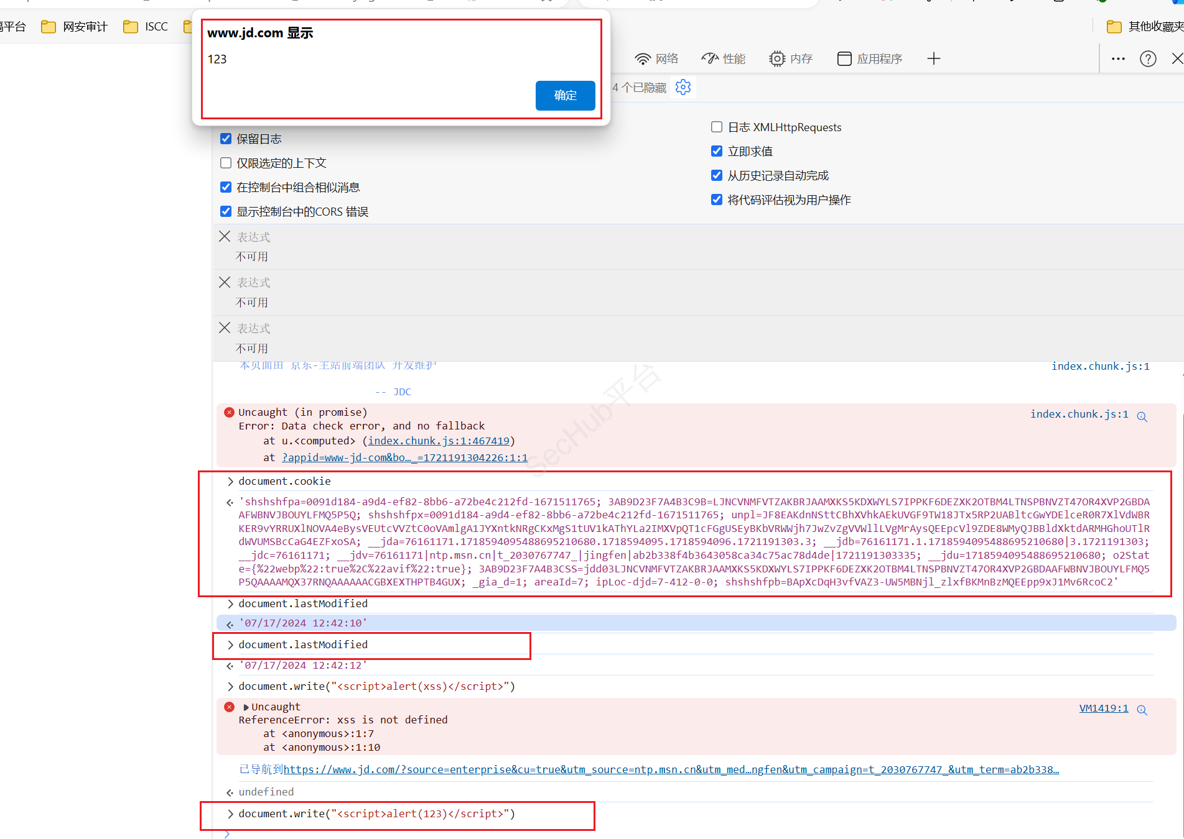The width and height of the screenshot is (1184, 839).
Task: Uncheck the 保留日志 checkbox
Action: 226,139
